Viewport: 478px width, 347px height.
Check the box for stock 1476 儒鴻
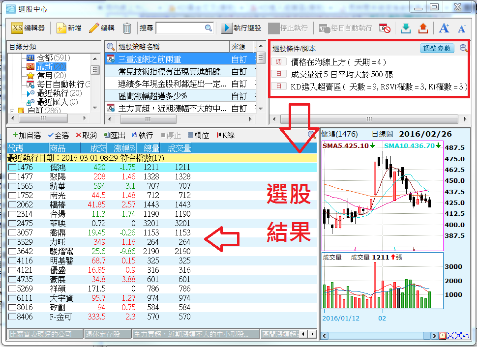point(12,168)
